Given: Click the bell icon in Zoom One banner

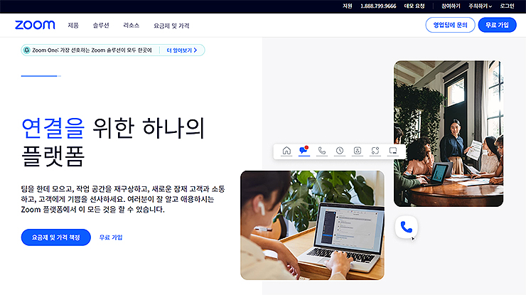Looking at the screenshot, I should click(27, 50).
